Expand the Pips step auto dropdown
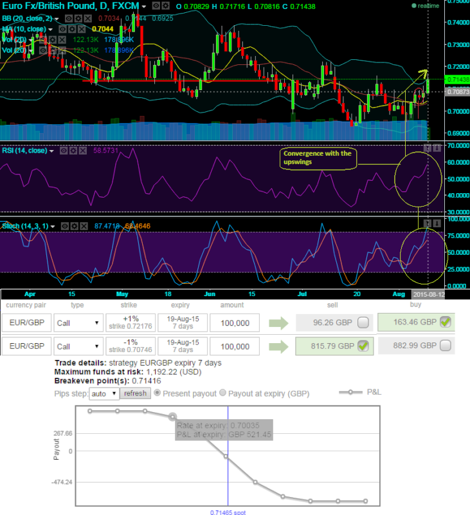 [105, 393]
